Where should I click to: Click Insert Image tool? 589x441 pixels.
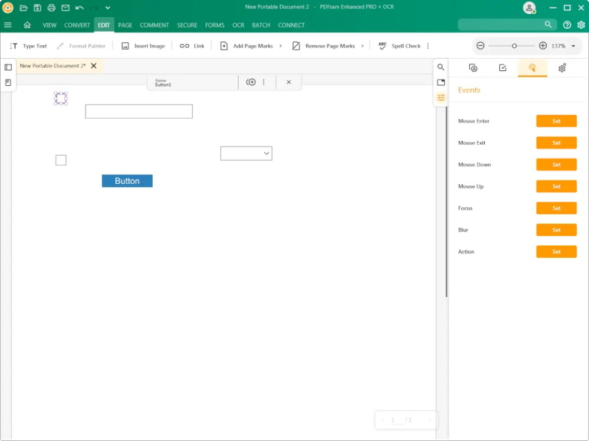click(x=143, y=46)
